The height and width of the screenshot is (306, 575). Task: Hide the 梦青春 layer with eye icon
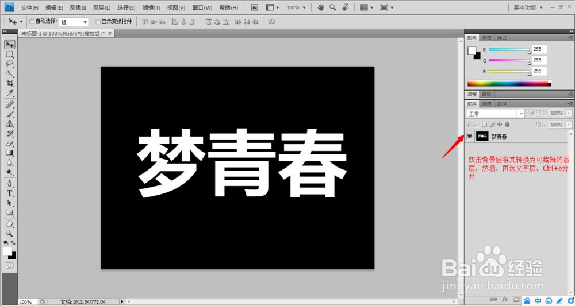tap(469, 136)
